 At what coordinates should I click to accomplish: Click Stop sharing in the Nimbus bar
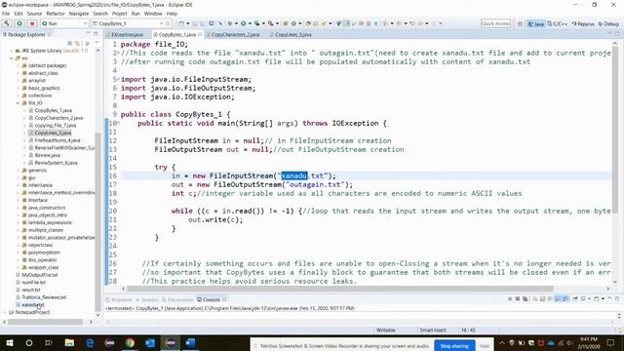point(454,346)
